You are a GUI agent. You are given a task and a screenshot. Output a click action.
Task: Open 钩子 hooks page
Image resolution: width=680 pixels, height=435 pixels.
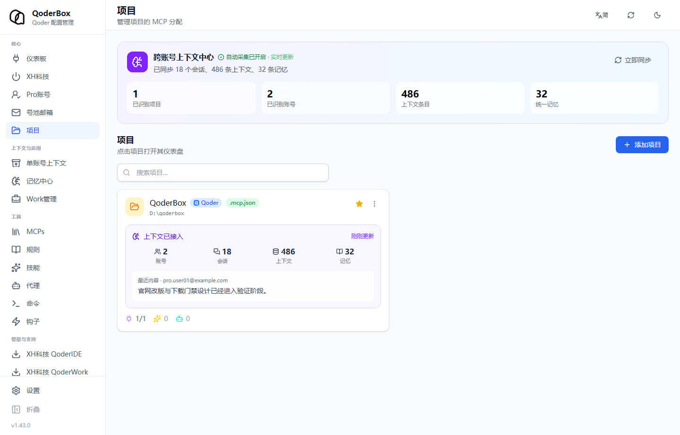(x=52, y=322)
